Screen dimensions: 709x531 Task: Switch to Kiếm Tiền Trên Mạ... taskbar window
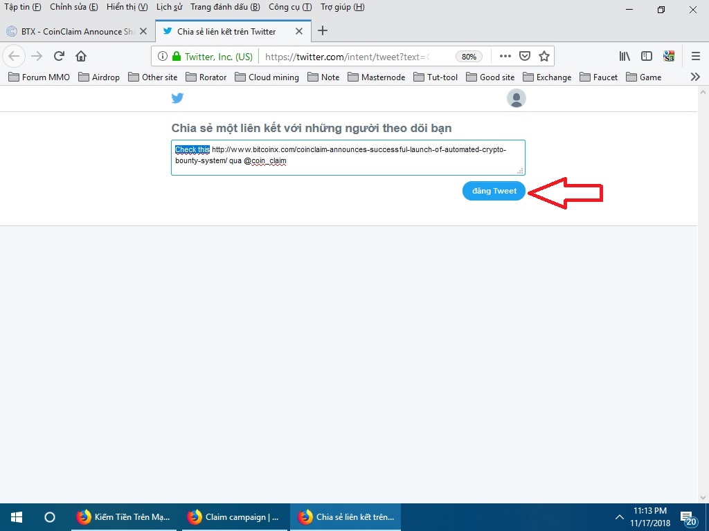coord(124,517)
